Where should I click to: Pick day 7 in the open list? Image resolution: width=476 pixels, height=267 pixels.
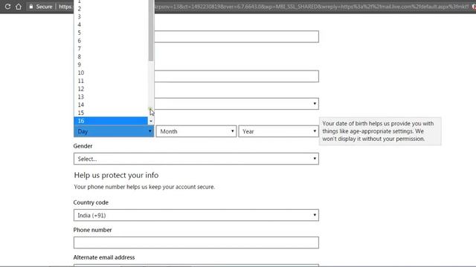click(111, 49)
